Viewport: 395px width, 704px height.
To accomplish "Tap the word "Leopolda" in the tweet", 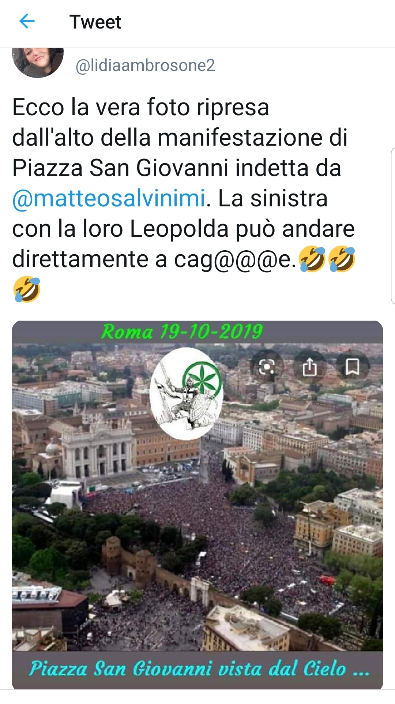I will [x=179, y=229].
